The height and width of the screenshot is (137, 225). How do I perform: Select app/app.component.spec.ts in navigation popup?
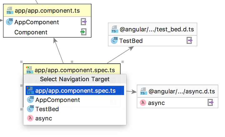point(75,91)
